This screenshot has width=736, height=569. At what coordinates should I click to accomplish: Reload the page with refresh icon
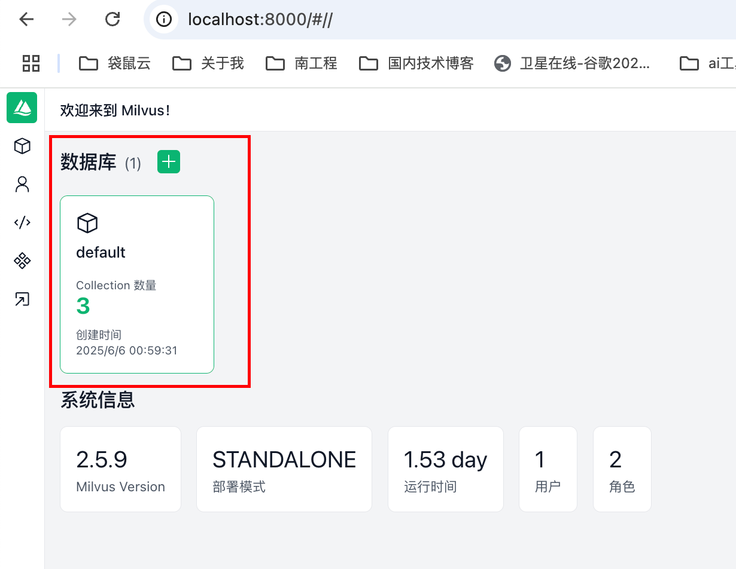pos(112,20)
